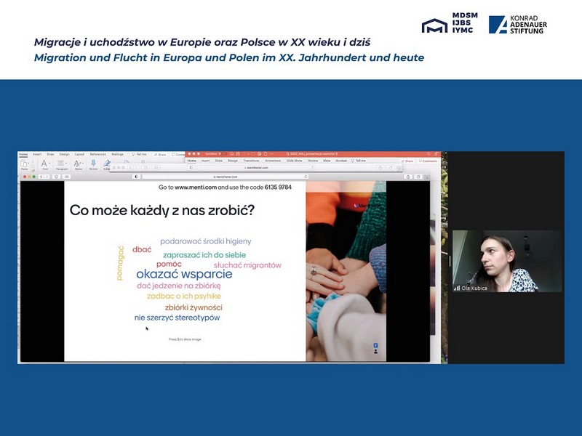
Task: Click the Tell me search in PowerPoint
Action: pos(358,161)
